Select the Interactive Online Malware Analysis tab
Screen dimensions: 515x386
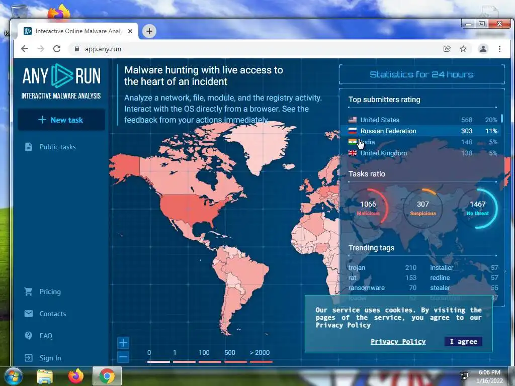pyautogui.click(x=78, y=31)
